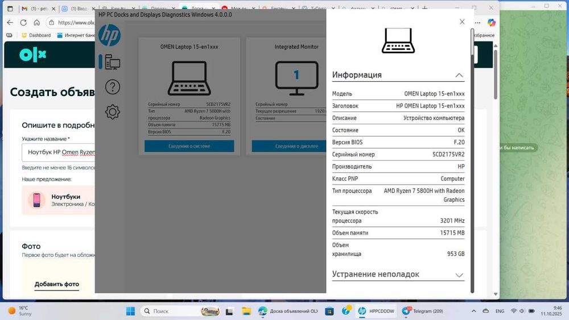Click the 'Заголовок' HP OMEN Laptop row

coord(398,106)
